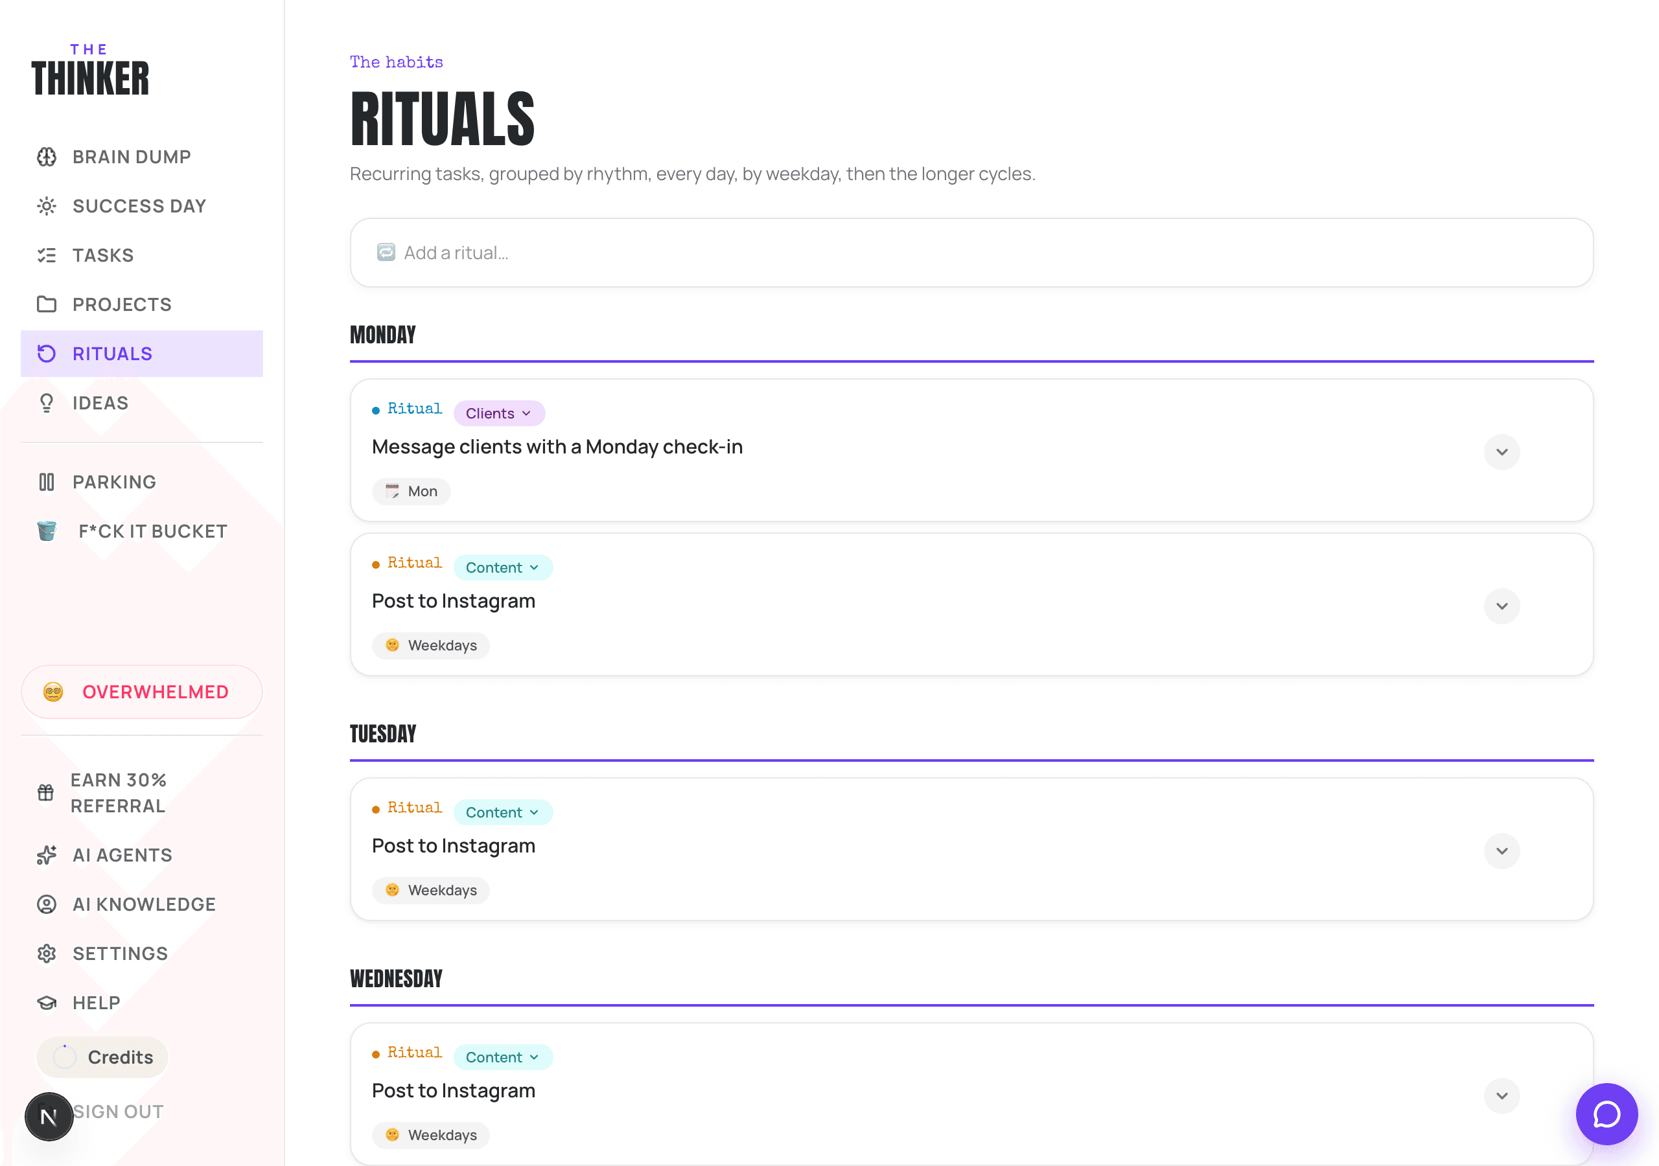Click the Help graduation cap icon
Screen dimensions: 1659x1166
coord(46,1003)
